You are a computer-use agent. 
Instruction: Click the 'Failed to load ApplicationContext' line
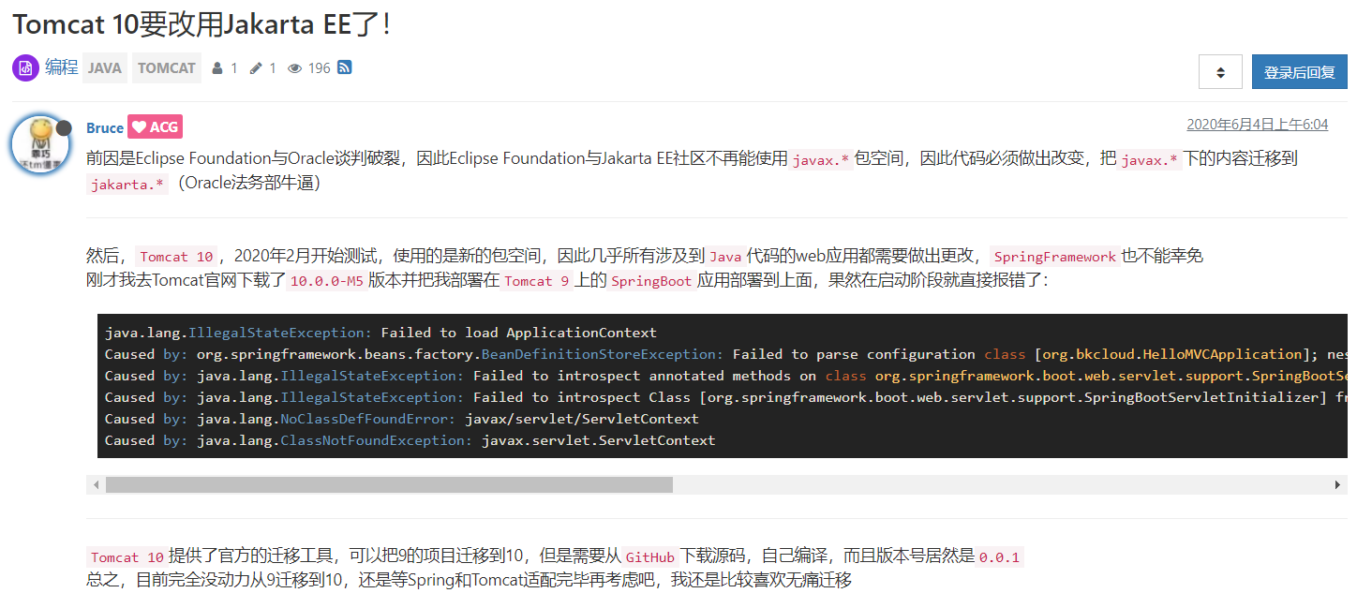[x=380, y=333]
